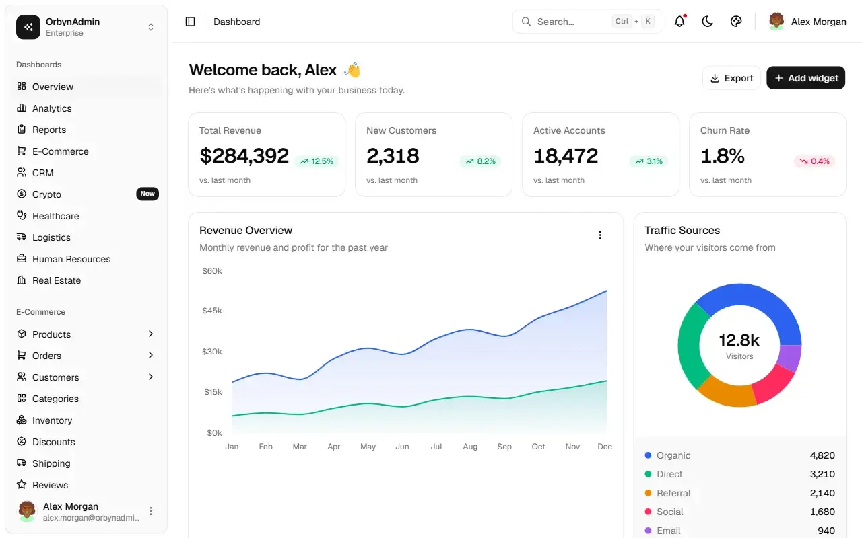Image resolution: width=862 pixels, height=538 pixels.
Task: Go to the Overview dashboard
Action: coord(86,87)
